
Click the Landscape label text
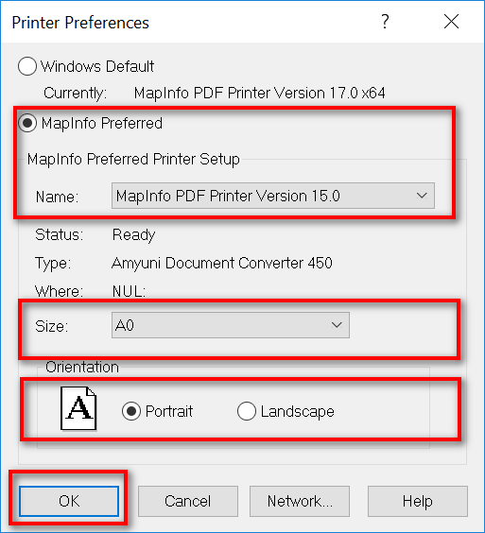tap(297, 411)
